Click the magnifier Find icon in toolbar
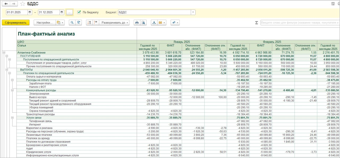Viewport: 340px width, 158px height. (72, 23)
